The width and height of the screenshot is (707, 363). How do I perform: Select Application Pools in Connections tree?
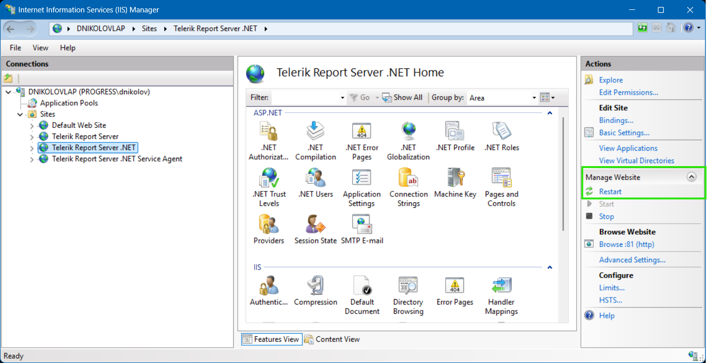pos(68,103)
